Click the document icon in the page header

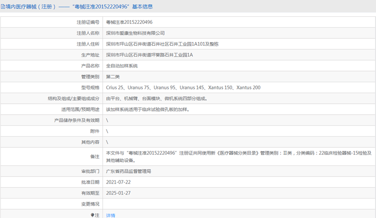point(3,7)
